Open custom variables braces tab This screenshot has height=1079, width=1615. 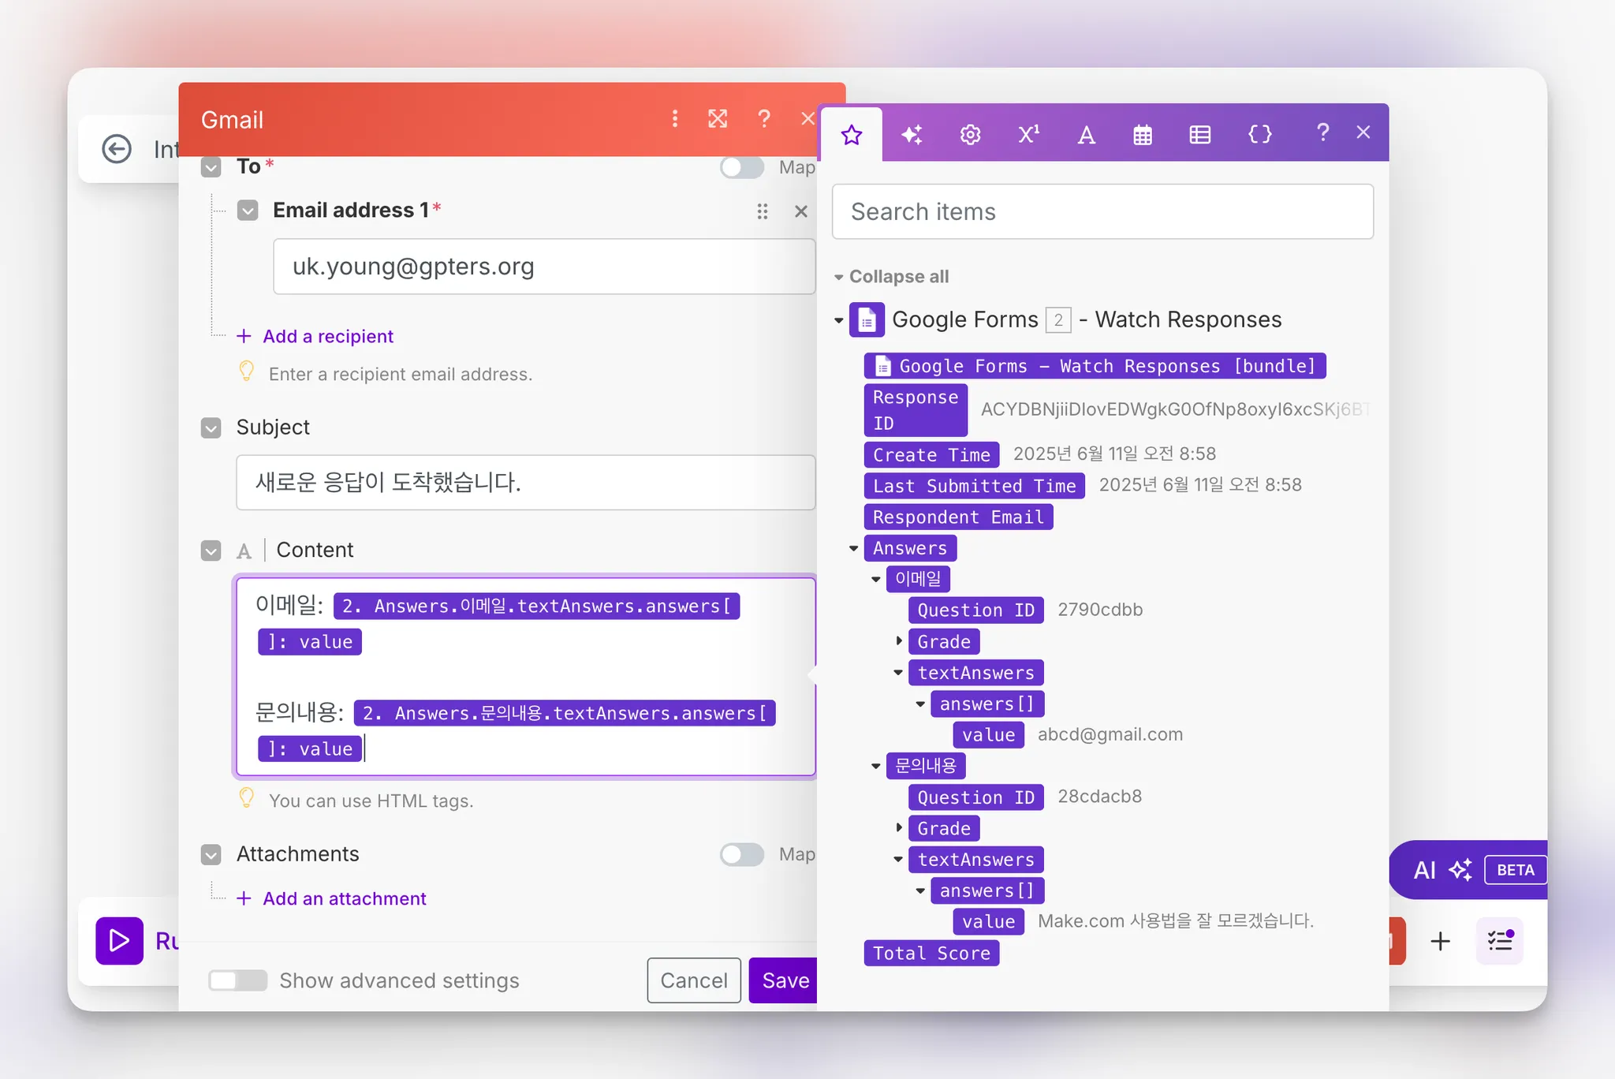coord(1260,135)
